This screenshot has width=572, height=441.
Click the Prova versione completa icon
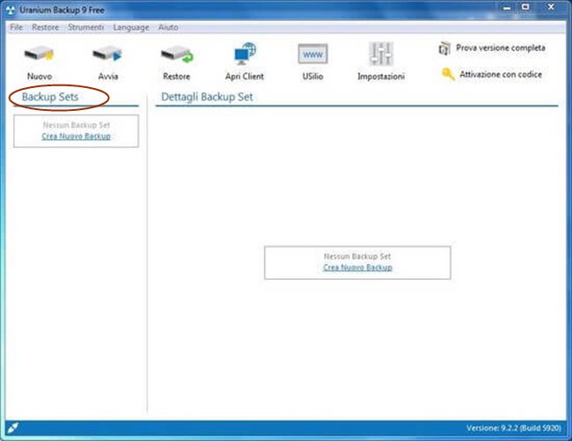click(x=444, y=48)
